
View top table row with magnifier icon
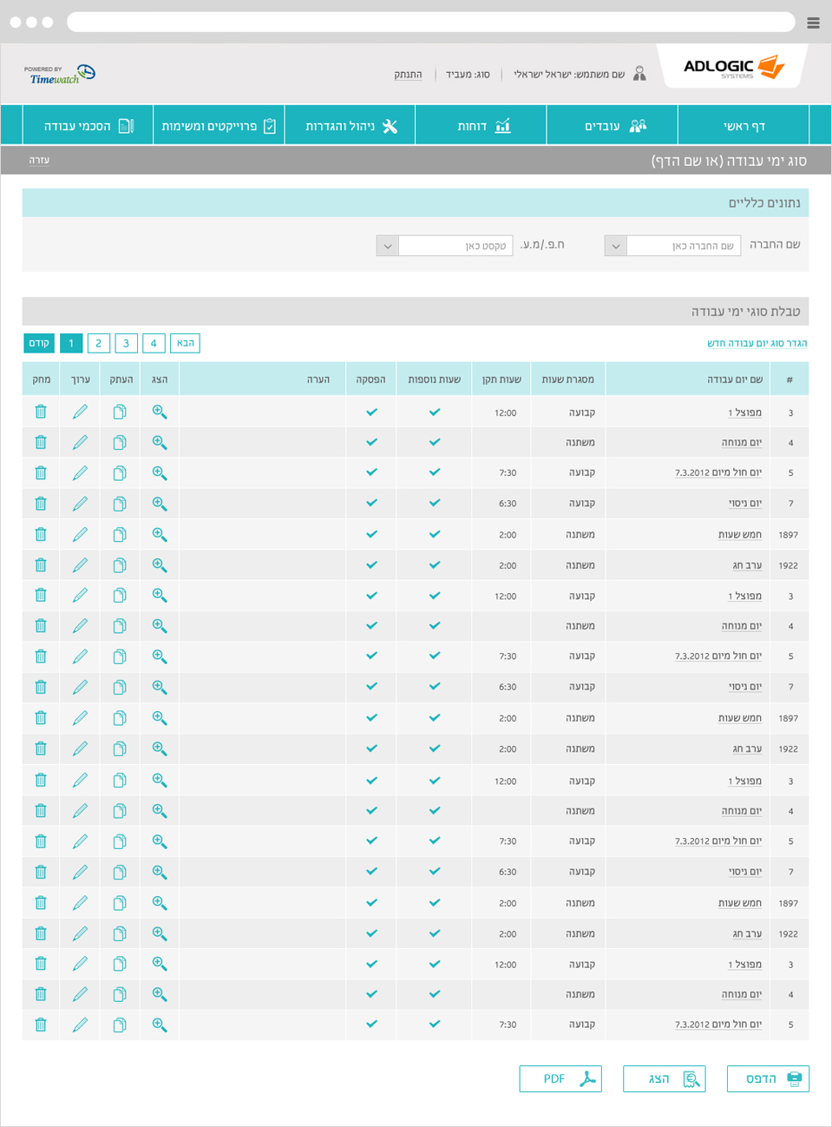(160, 412)
